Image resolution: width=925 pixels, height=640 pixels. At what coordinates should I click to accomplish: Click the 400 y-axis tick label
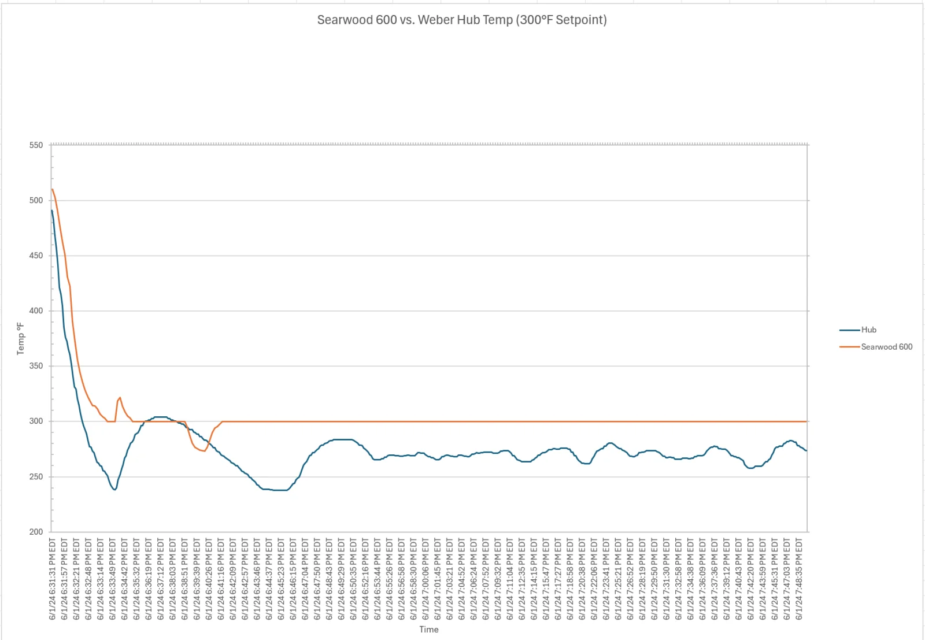coord(36,310)
